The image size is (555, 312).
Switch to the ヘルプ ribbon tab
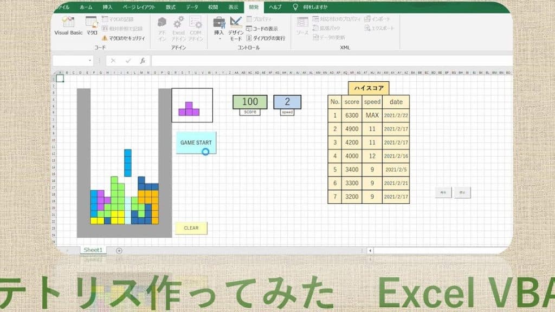click(275, 6)
